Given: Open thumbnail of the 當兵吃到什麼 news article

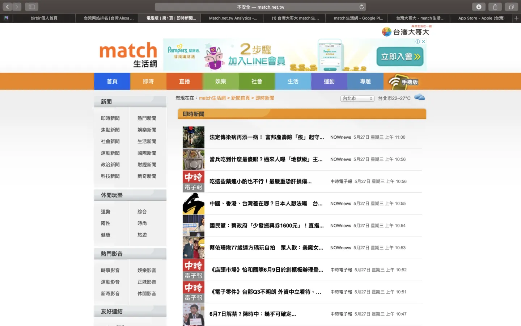Looking at the screenshot, I should [x=194, y=159].
